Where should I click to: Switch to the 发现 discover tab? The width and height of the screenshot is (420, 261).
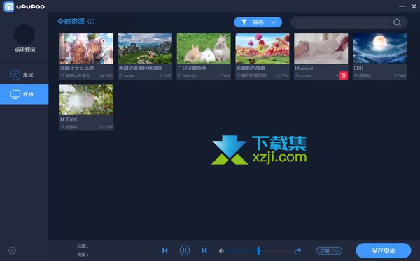pyautogui.click(x=24, y=75)
